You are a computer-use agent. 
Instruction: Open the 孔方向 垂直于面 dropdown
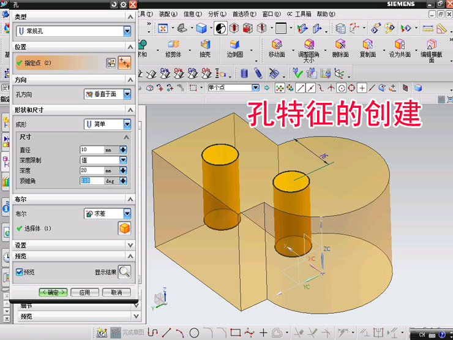127,94
